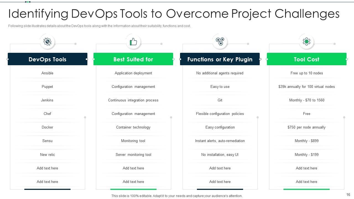
Task: Select the connector dot beside the Tool Cost header
Action: click(x=346, y=59)
